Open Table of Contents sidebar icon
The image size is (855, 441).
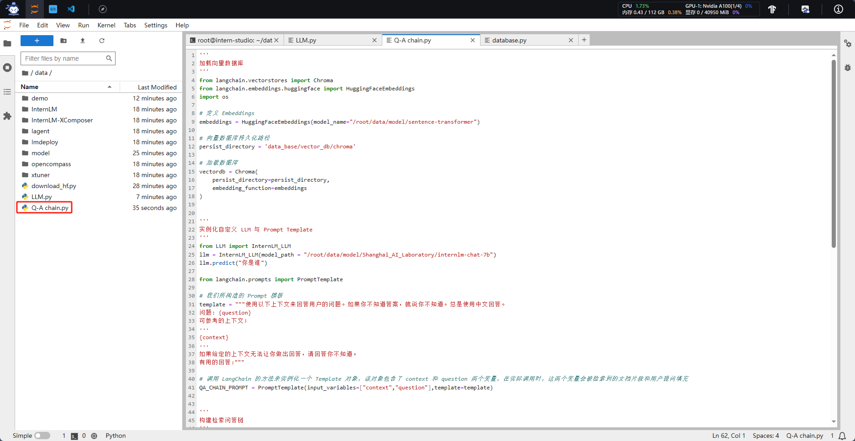click(7, 92)
